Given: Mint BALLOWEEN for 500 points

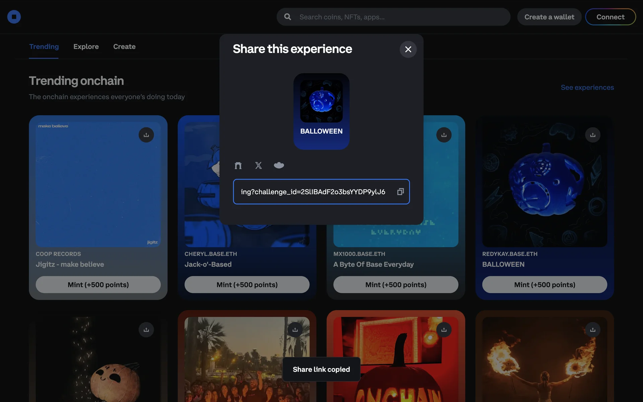Looking at the screenshot, I should point(544,285).
